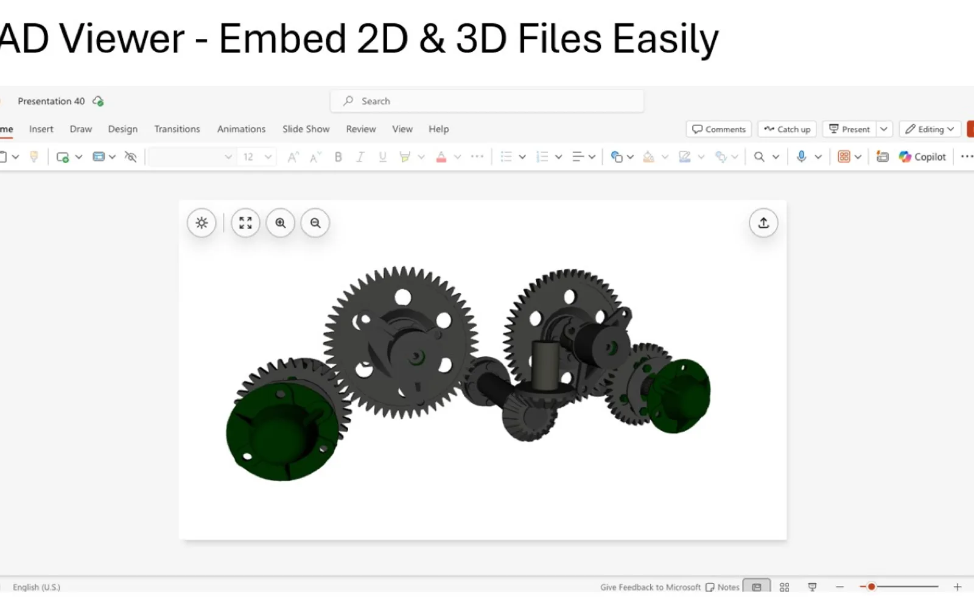Click the Dictate microphone icon
This screenshot has width=974, height=609.
click(802, 157)
